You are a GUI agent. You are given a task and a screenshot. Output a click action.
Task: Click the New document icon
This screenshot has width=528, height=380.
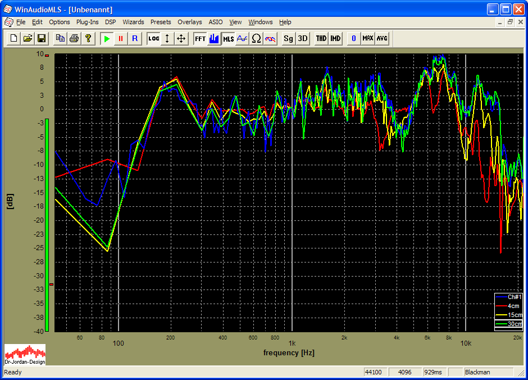(13, 38)
